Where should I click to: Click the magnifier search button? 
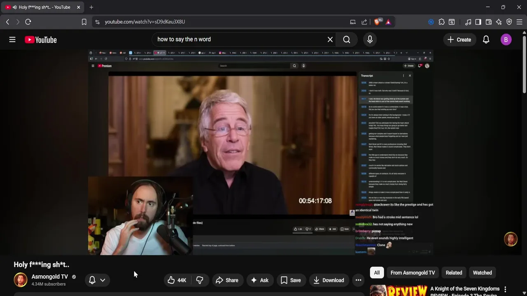click(347, 39)
